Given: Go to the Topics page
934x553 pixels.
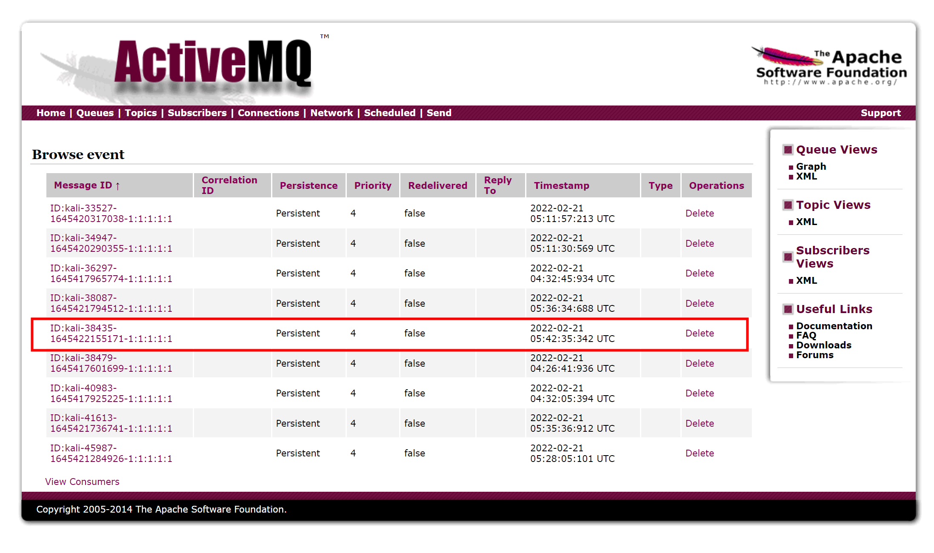Looking at the screenshot, I should pos(140,113).
